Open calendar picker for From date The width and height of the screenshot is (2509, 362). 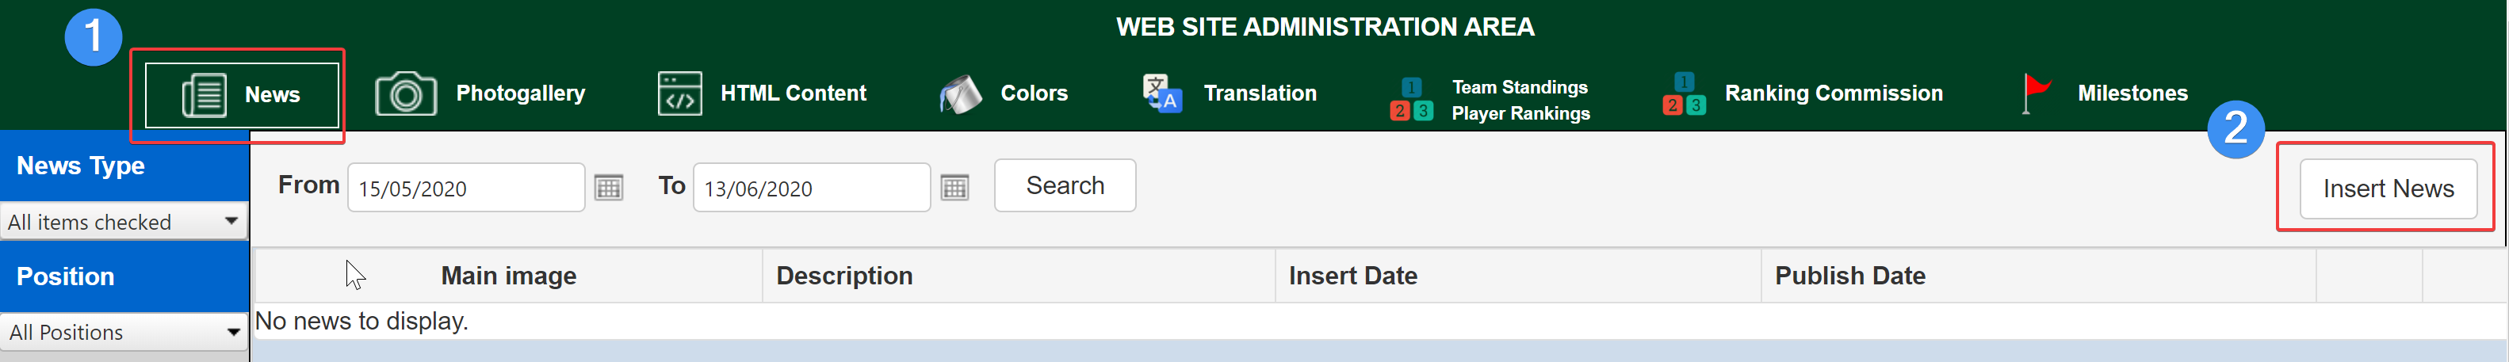click(x=609, y=188)
